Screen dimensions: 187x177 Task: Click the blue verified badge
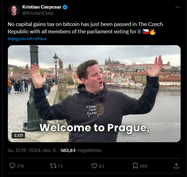65,7
